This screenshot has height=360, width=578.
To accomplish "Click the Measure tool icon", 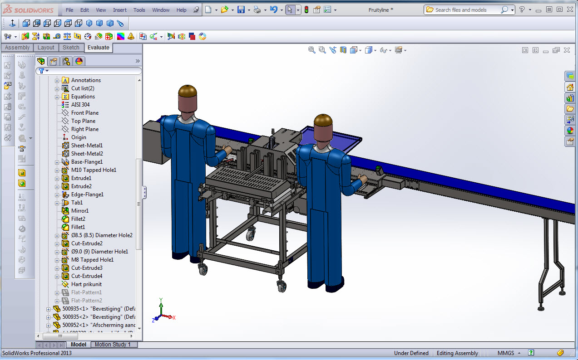I will (x=57, y=36).
